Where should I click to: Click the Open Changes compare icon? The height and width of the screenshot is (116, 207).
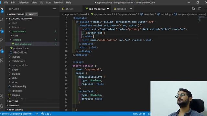click(193, 9)
